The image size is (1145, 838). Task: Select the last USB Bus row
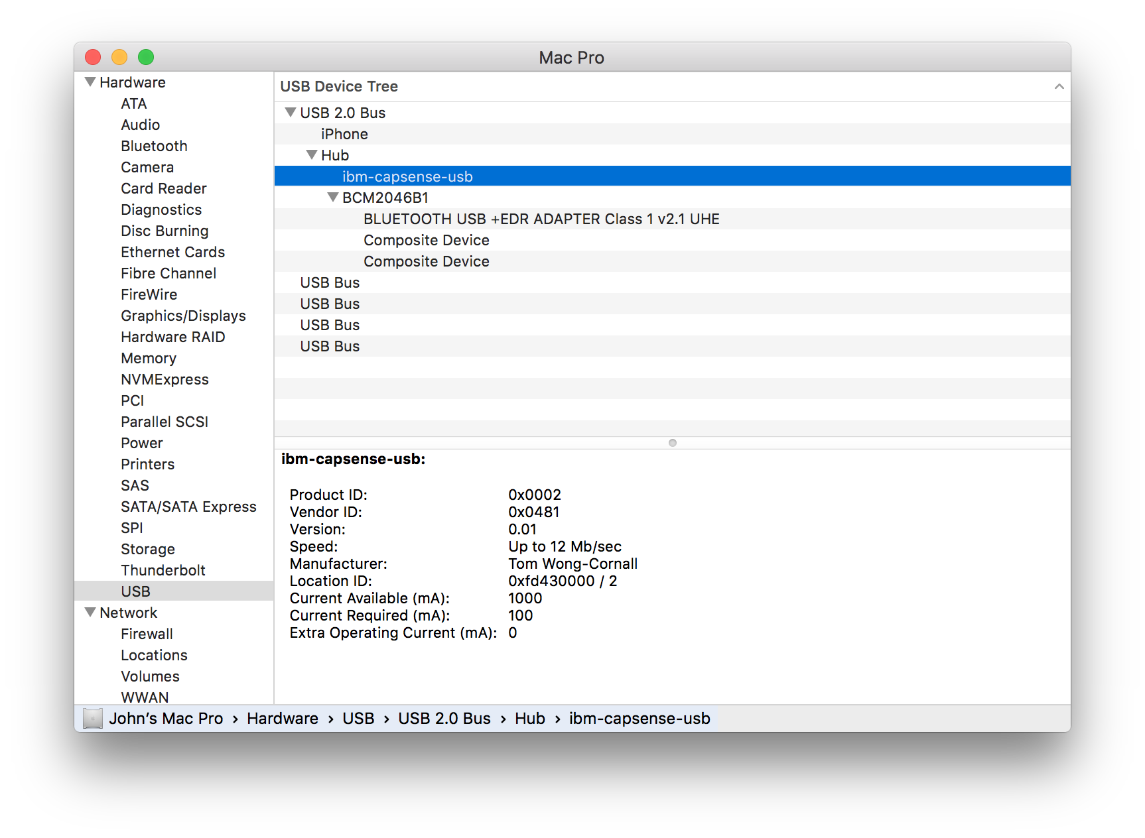(x=330, y=345)
